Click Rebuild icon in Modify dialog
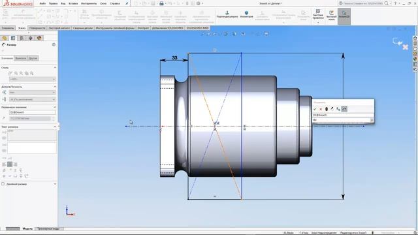 click(327, 109)
